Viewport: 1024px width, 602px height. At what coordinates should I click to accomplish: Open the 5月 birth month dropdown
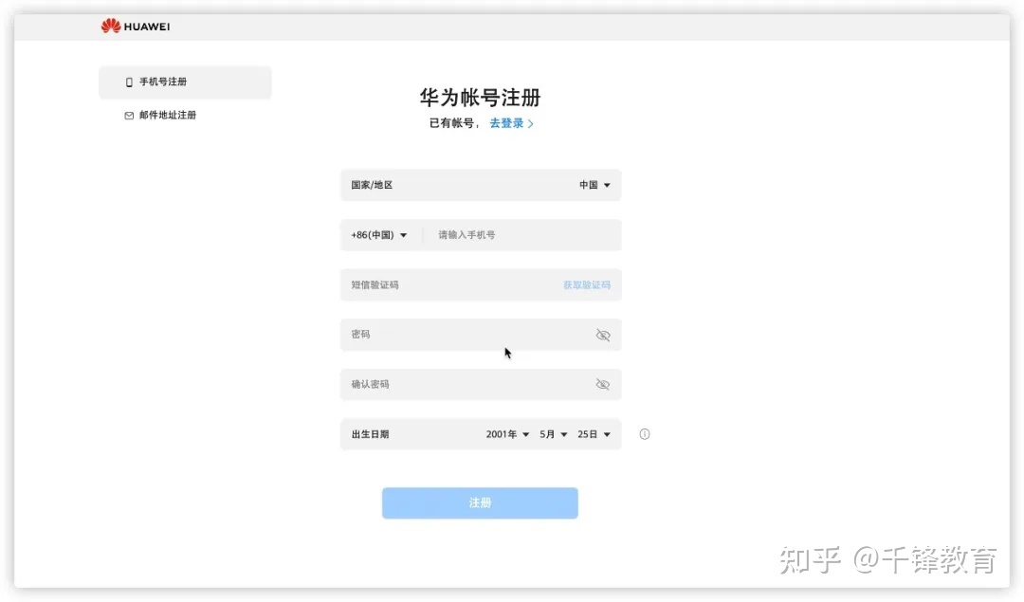(553, 434)
